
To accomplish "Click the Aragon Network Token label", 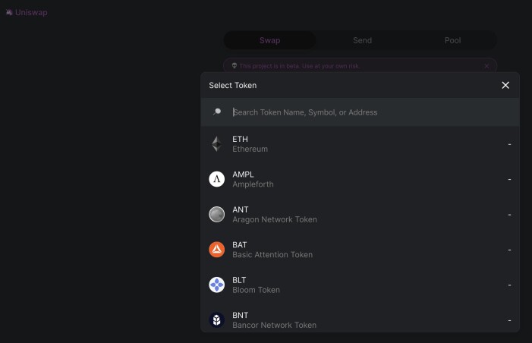I will pos(275,219).
